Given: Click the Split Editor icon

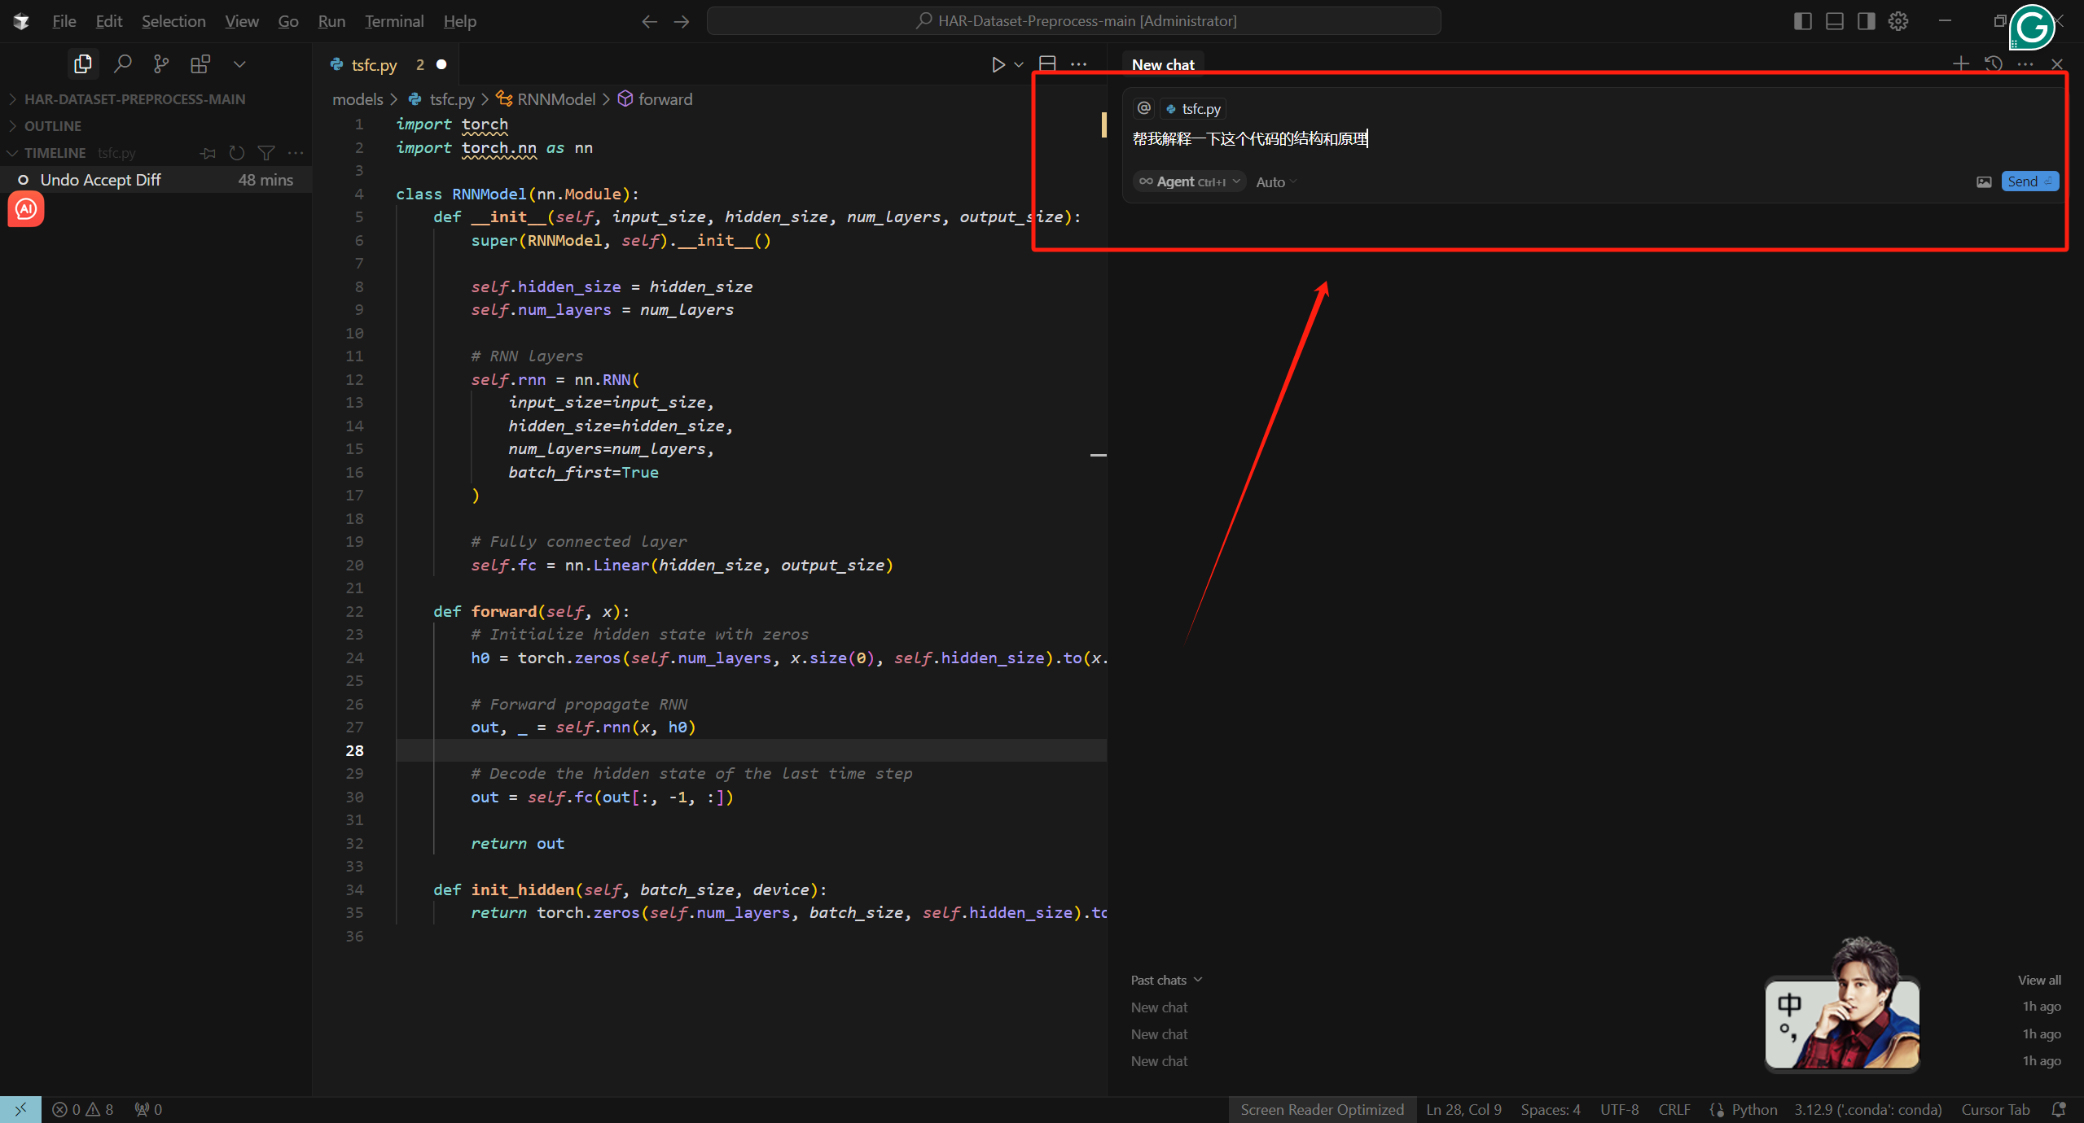Looking at the screenshot, I should click(x=1047, y=63).
